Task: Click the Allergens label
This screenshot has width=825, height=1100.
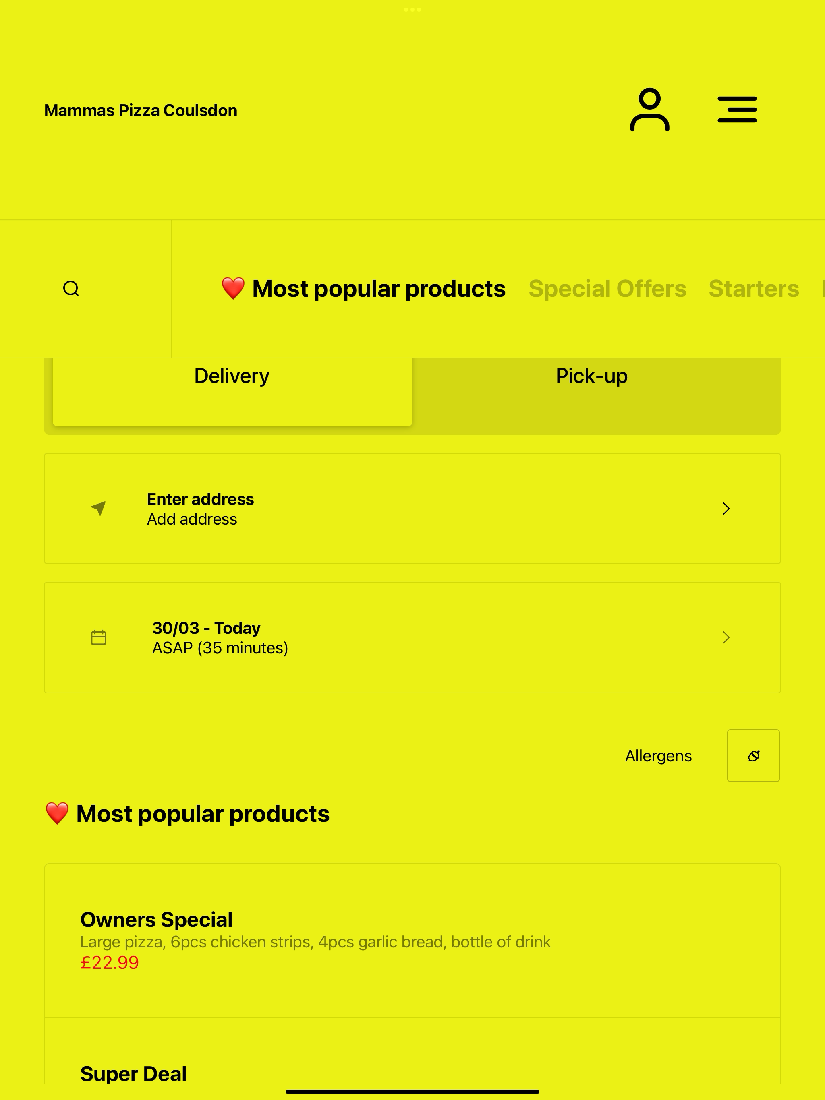Action: (658, 756)
